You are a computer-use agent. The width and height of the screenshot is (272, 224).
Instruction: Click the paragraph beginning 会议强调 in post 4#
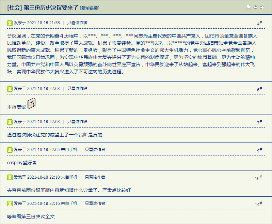tap(132, 54)
